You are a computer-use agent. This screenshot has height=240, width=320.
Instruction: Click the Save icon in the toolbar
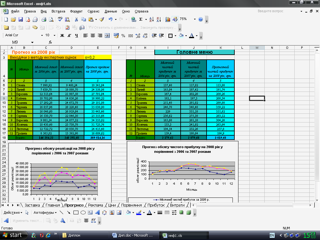(21, 19)
